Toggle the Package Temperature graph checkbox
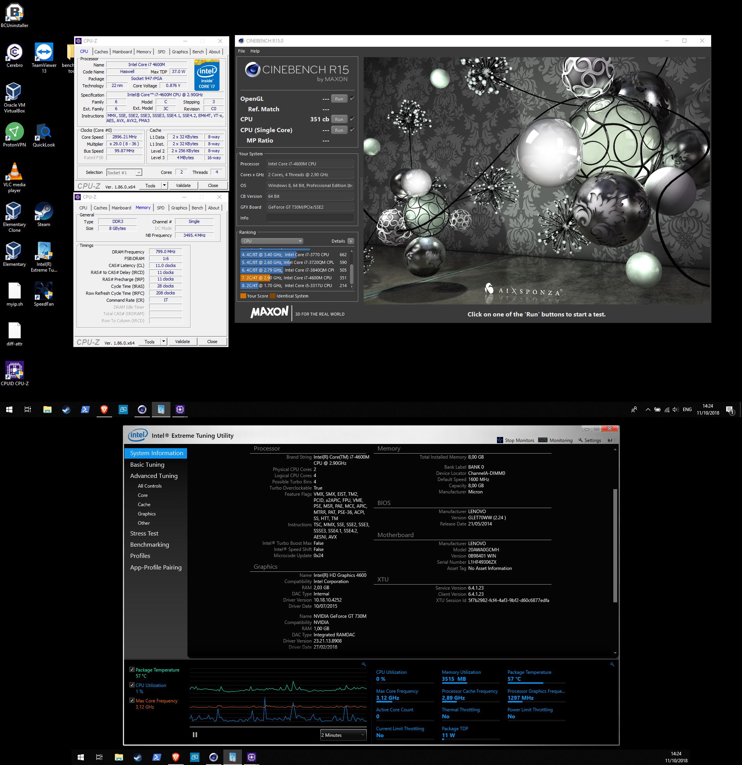This screenshot has height=765, width=742. click(132, 670)
